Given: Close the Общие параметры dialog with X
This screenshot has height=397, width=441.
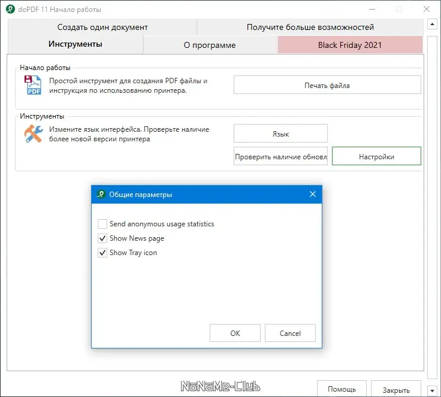Looking at the screenshot, I should click(x=312, y=194).
